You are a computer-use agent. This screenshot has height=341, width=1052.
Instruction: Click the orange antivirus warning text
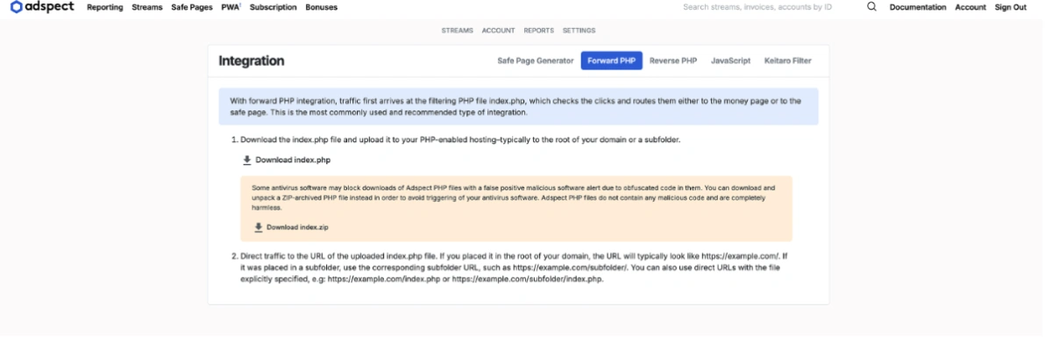[x=513, y=198]
